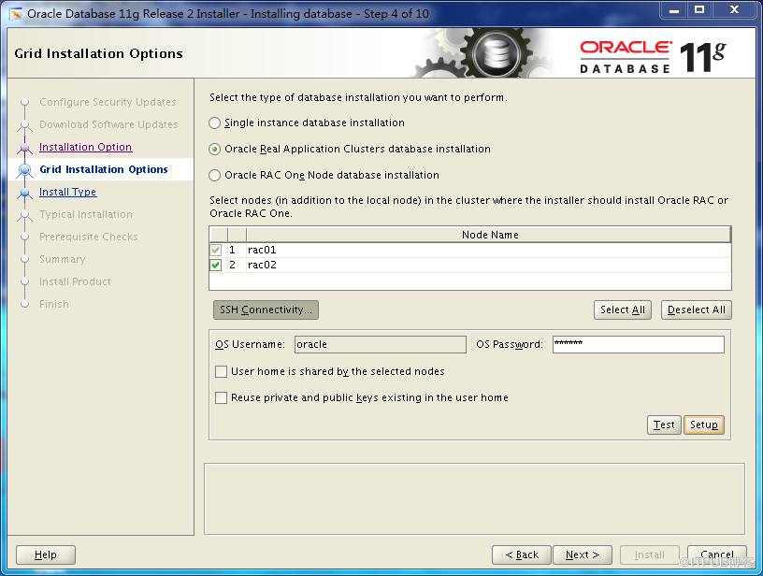Go to the Installation Option step link

(x=86, y=147)
